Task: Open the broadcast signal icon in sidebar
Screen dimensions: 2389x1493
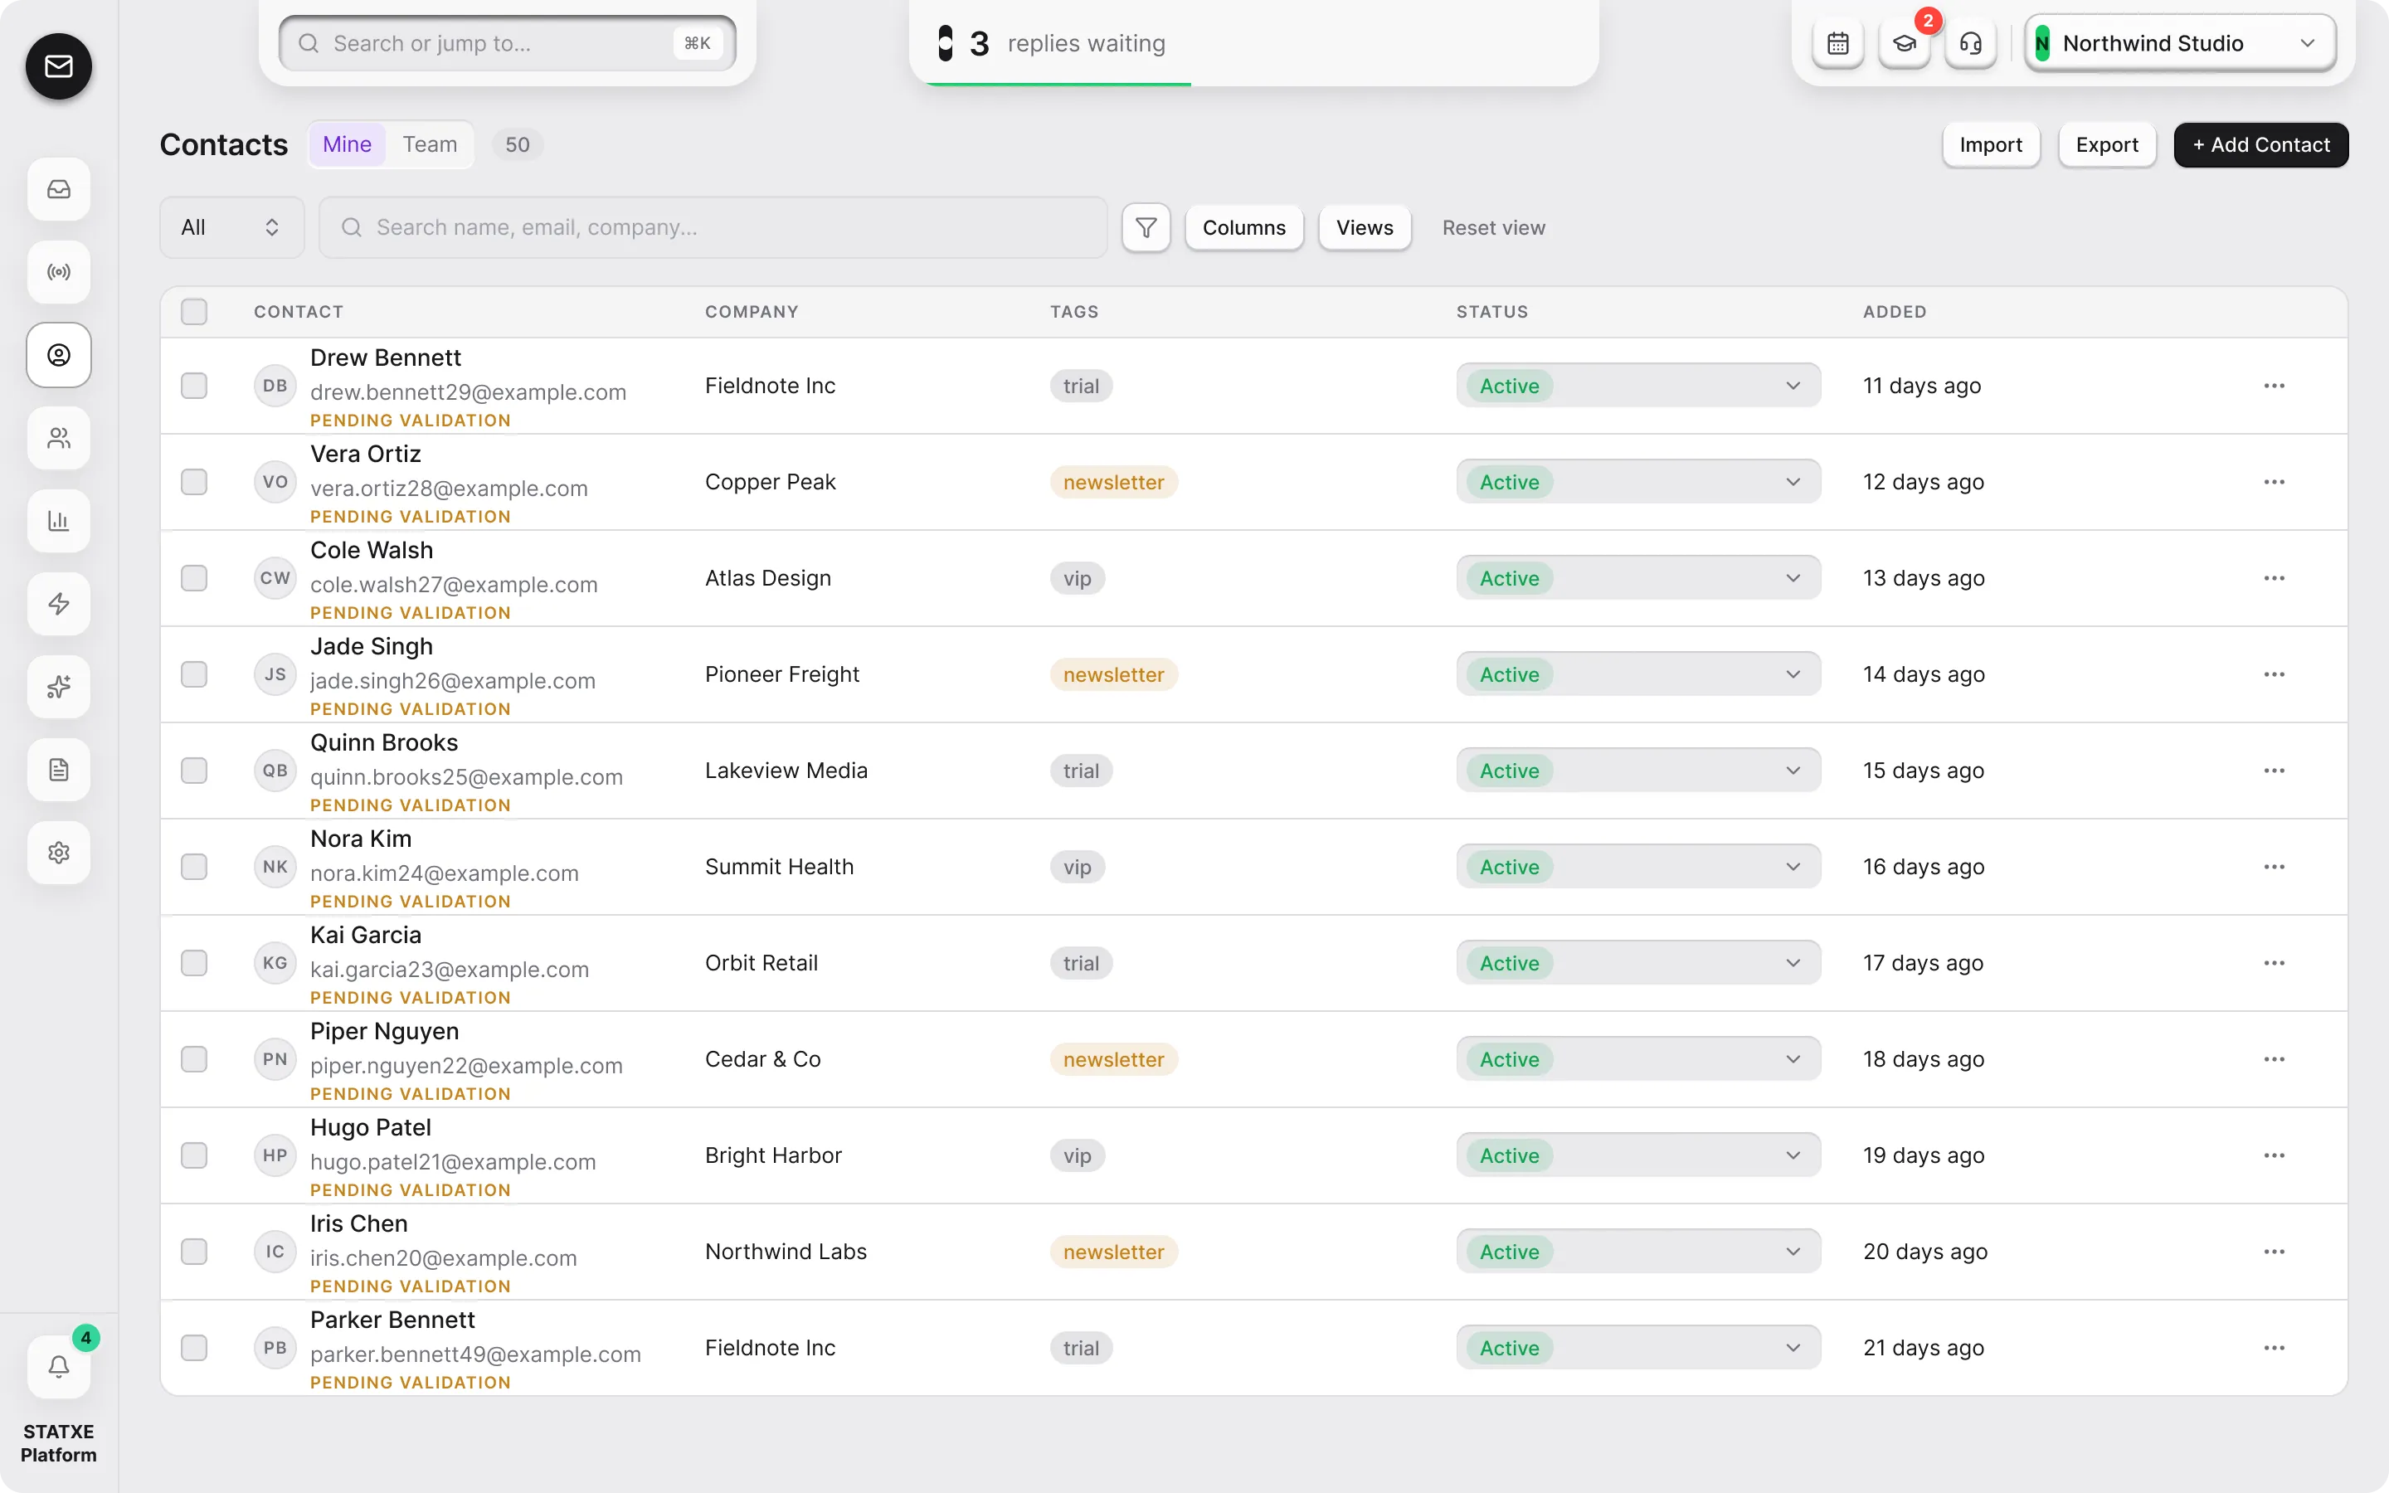Action: pos(58,271)
